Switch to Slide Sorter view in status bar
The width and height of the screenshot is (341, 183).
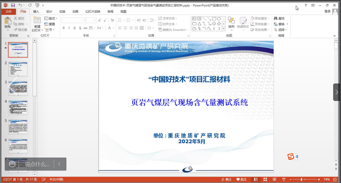pos(265,180)
